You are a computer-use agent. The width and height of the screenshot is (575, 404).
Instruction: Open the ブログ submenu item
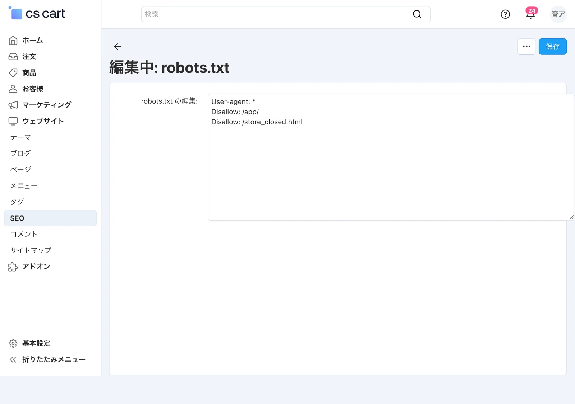(x=20, y=153)
